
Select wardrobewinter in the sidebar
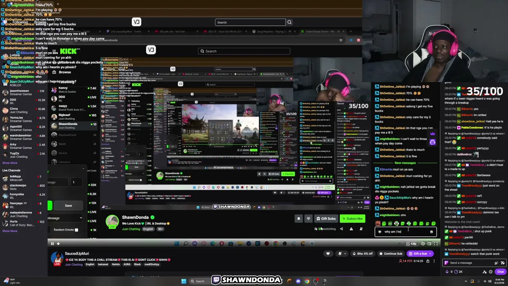pos(24,137)
